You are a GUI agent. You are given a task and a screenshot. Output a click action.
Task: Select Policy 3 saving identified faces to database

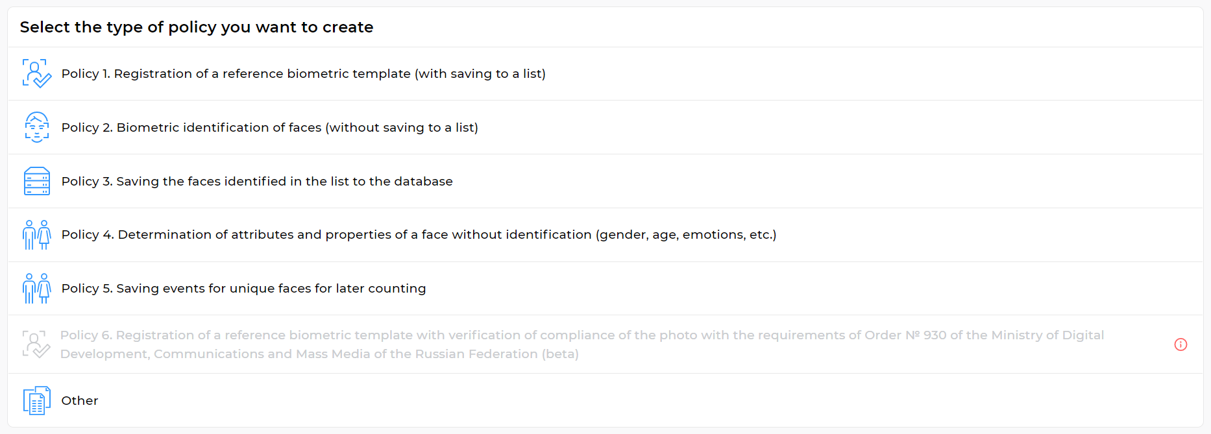pos(257,181)
